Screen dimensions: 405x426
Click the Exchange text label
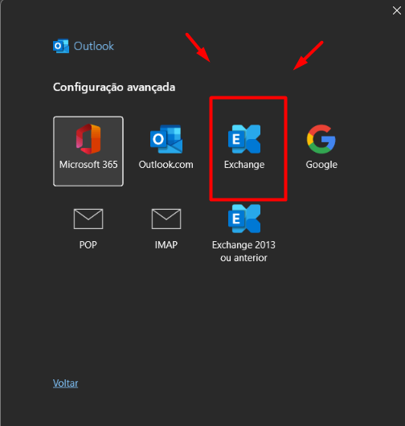244,165
